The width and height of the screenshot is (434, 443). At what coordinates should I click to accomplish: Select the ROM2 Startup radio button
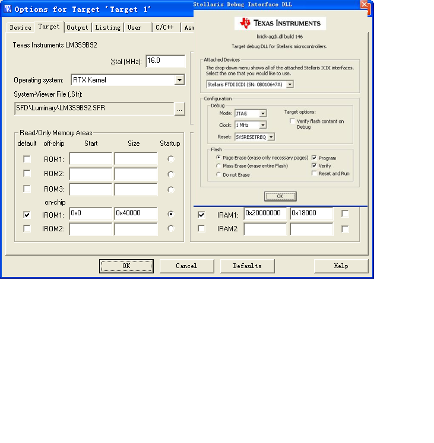170,174
